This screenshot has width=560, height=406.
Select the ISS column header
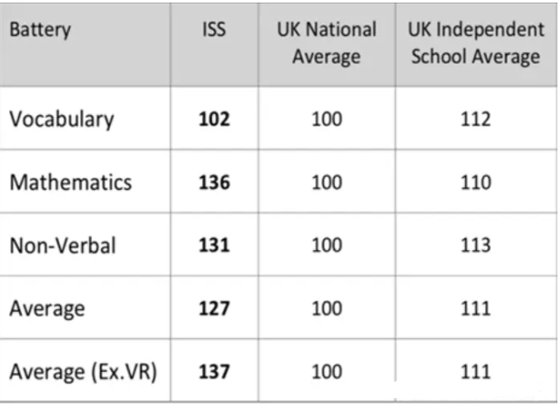[x=214, y=30]
